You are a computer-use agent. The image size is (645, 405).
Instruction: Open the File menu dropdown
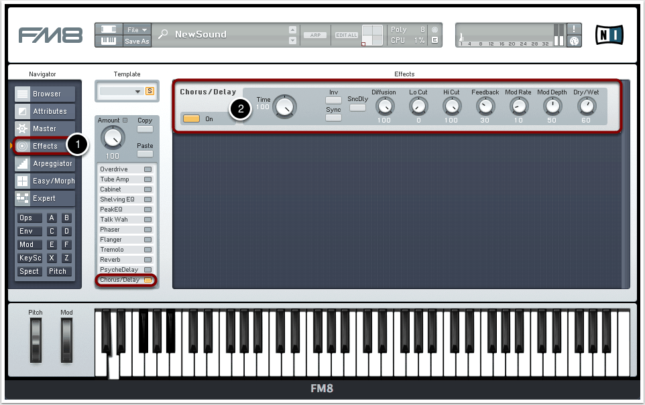[137, 29]
